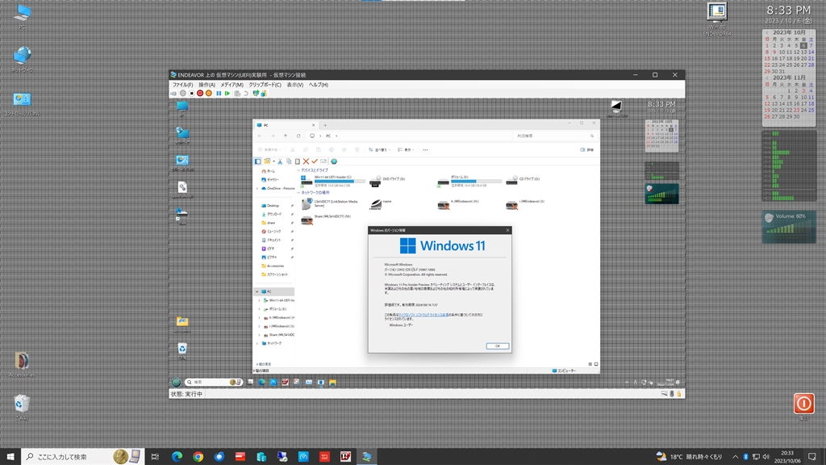This screenshot has height=465, width=826.
Task: Click the PC tab in File Explorer
Action: 285,125
